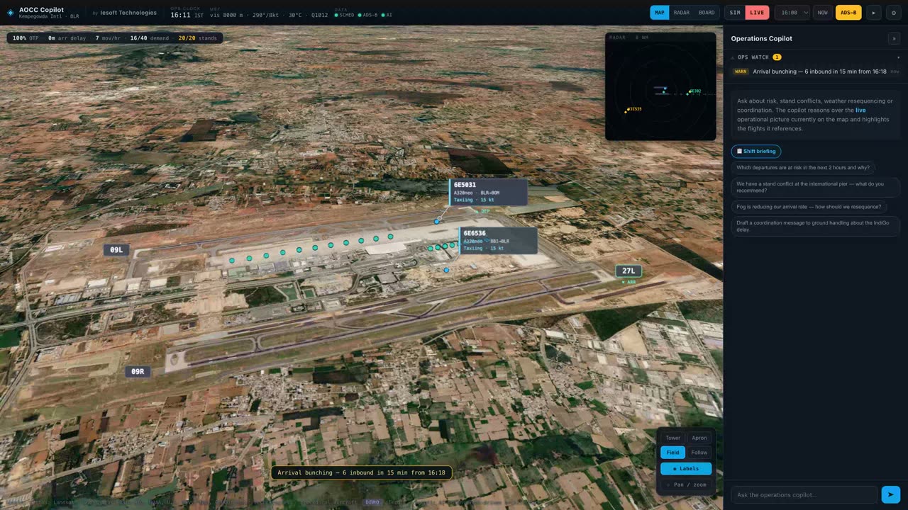Focus the Ask the operations copilot field
908x510 pixels.
(x=804, y=494)
